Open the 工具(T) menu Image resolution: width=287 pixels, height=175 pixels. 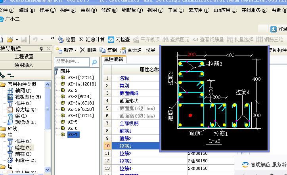tap(176, 10)
